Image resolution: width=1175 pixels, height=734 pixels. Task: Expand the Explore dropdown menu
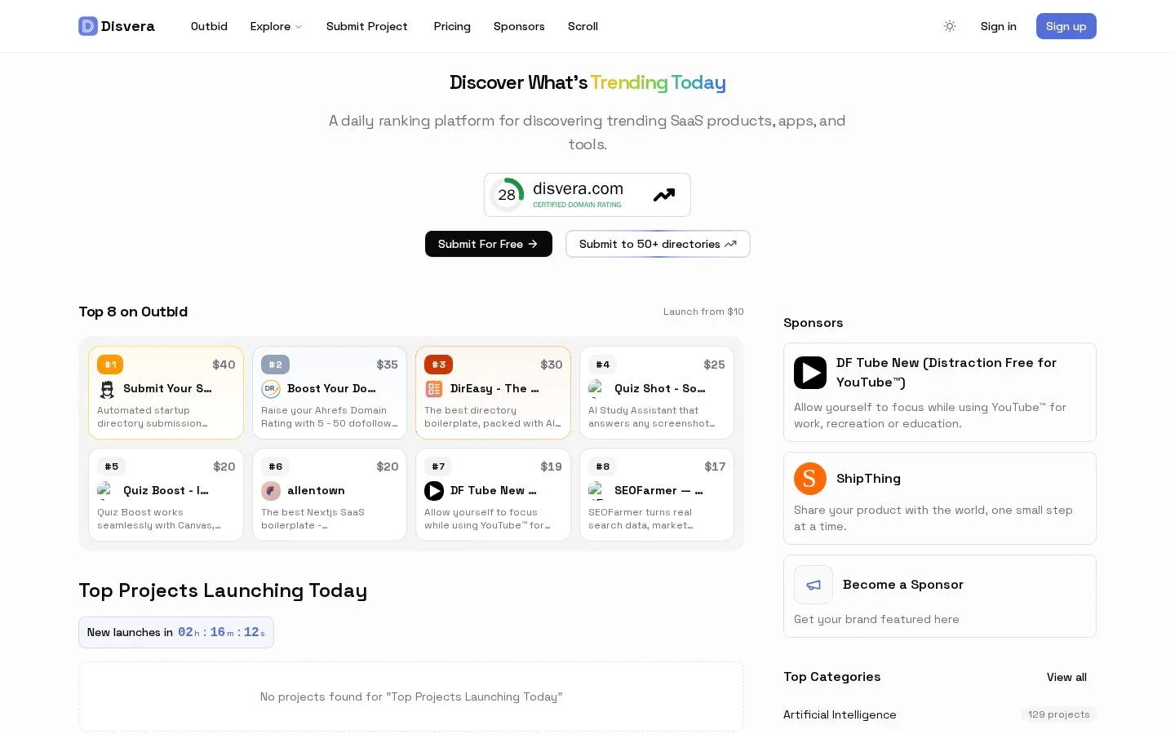click(276, 26)
